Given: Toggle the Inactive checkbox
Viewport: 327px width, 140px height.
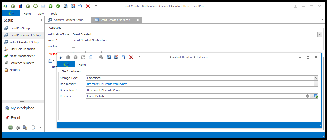Looking at the screenshot, I should pos(74,46).
